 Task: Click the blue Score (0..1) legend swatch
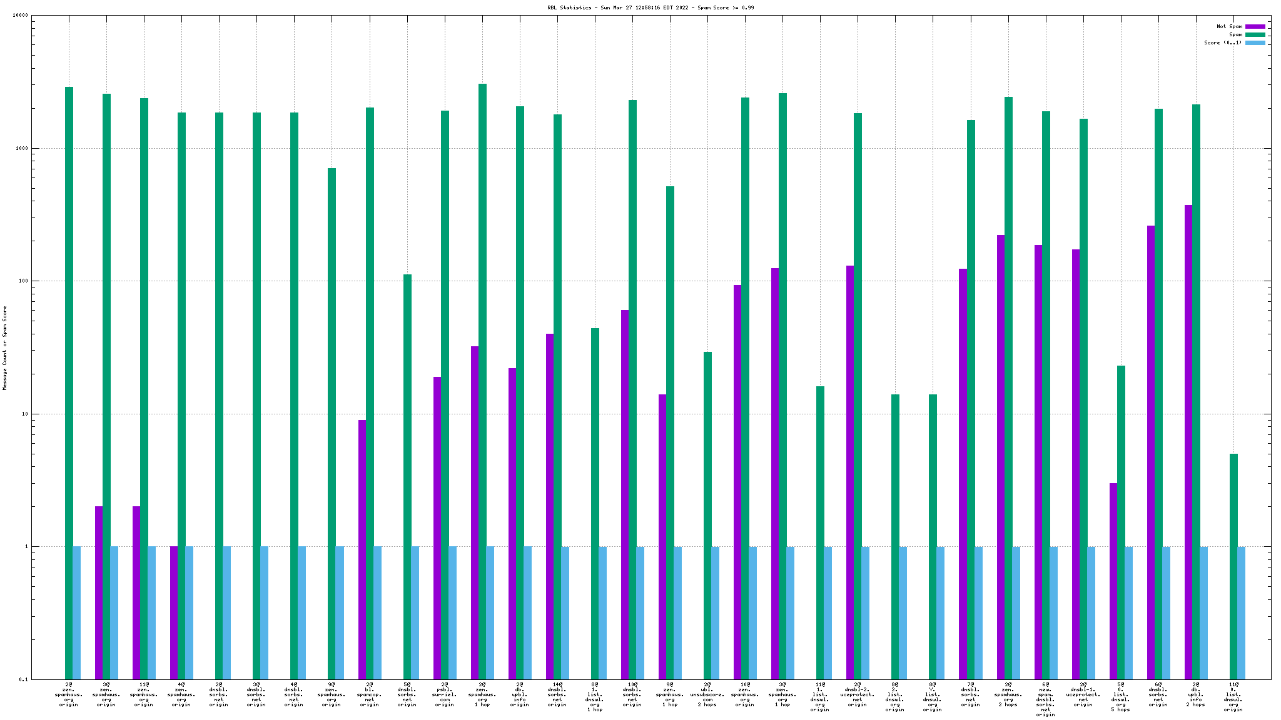(x=1255, y=42)
